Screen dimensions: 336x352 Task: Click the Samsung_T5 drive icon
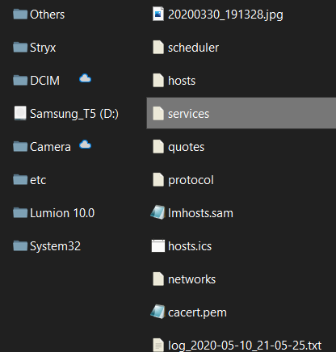[20, 113]
